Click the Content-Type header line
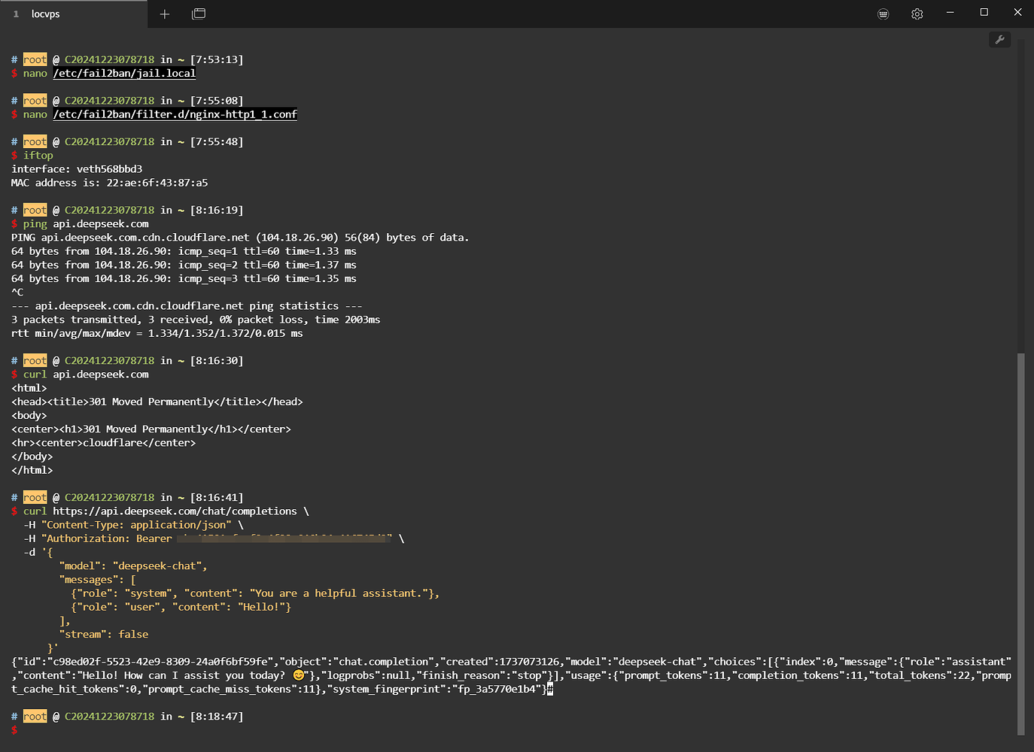1034x752 pixels. point(133,525)
